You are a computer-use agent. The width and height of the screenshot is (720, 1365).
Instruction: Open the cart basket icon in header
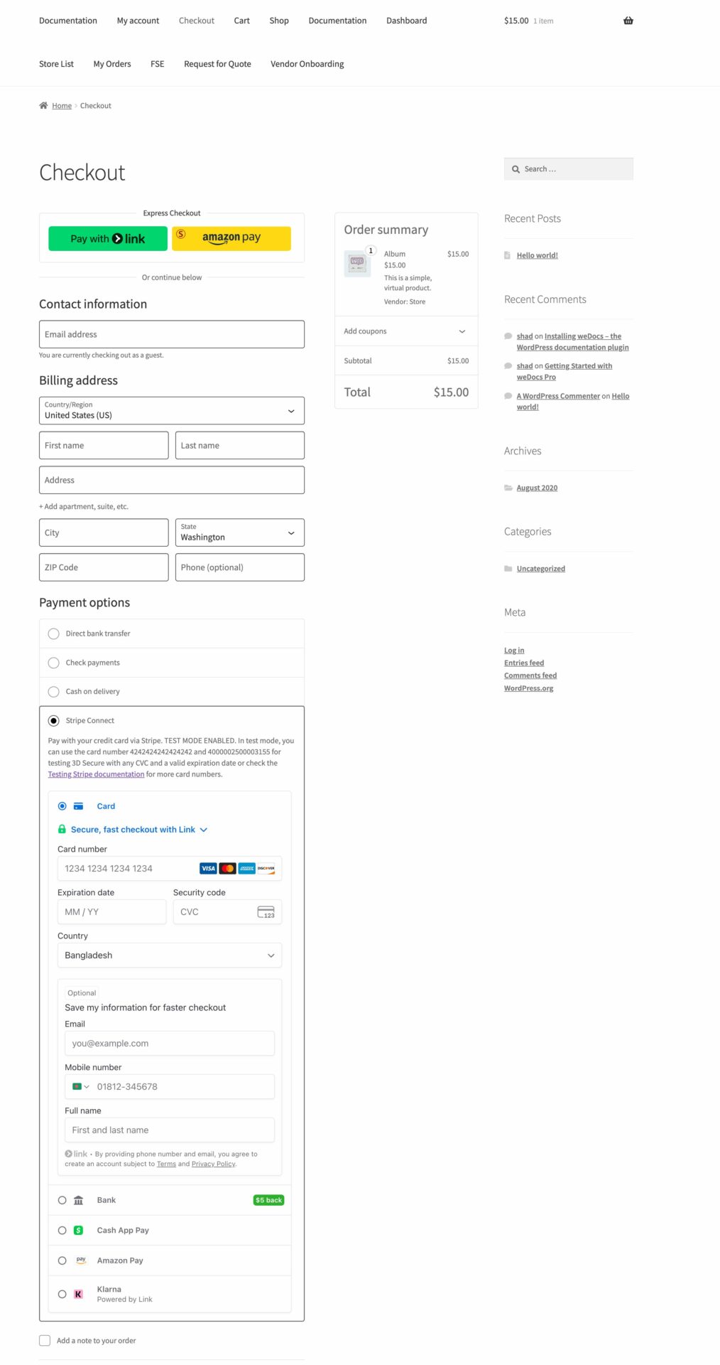tap(628, 21)
